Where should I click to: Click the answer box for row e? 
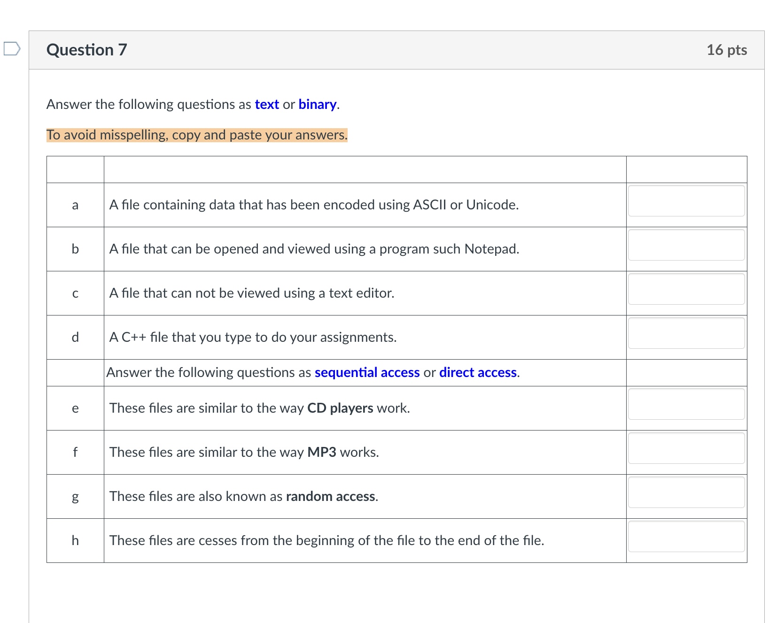686,404
